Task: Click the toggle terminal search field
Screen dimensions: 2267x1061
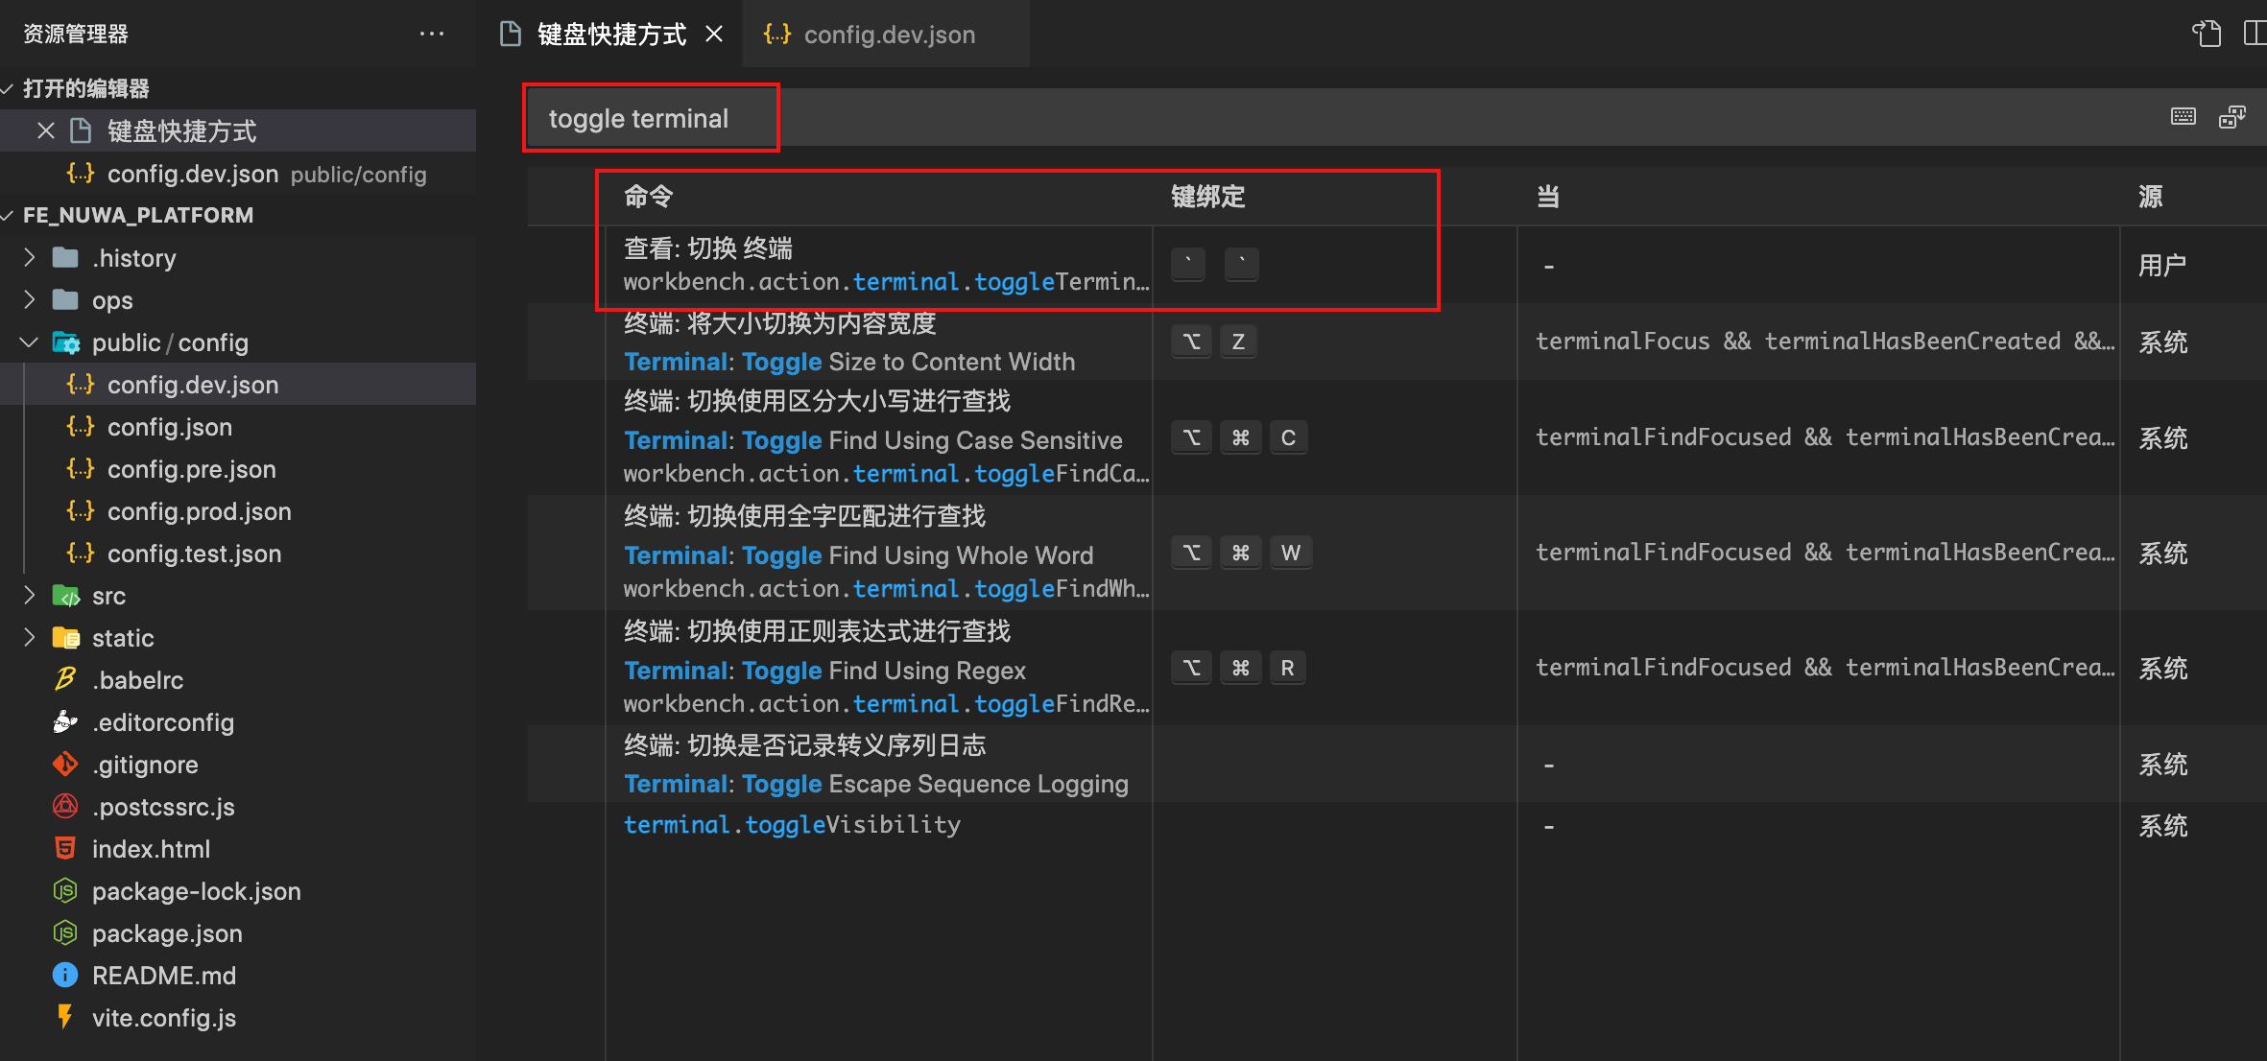Action: [1344, 118]
